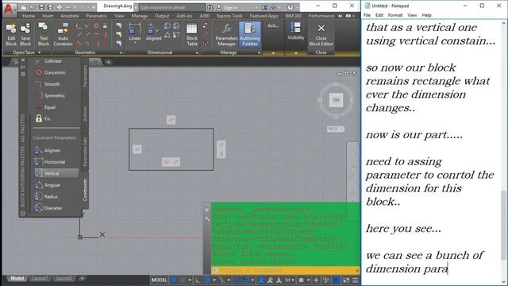The image size is (508, 286).
Task: Open the Help question mark icon
Action: [291, 7]
